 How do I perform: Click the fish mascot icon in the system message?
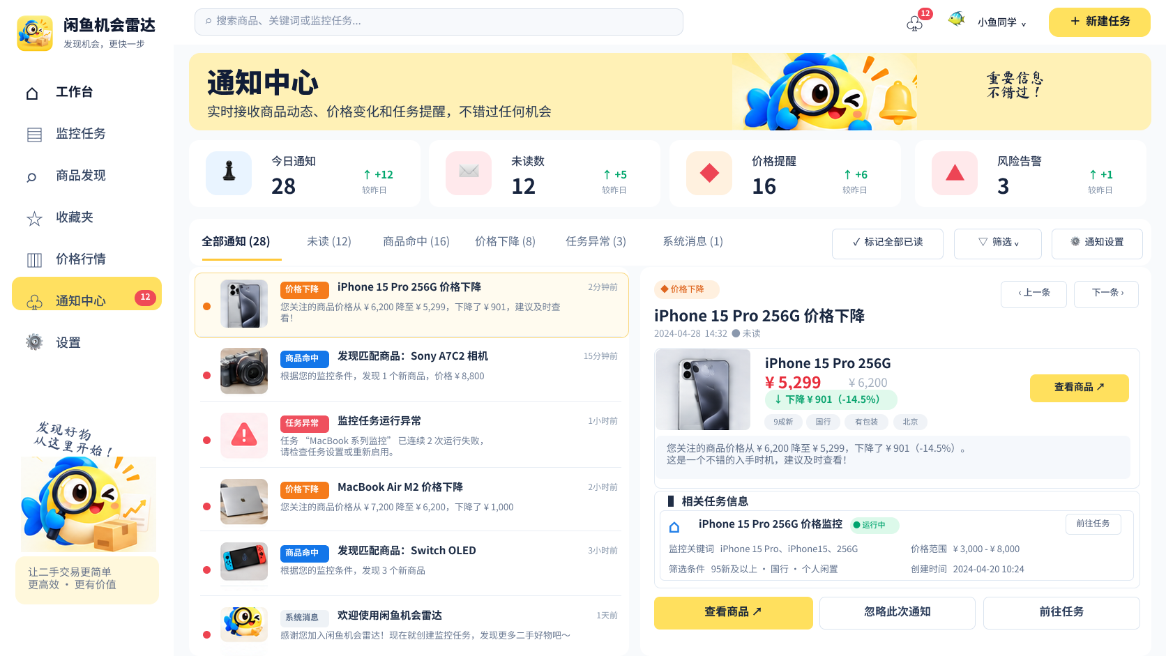coord(244,623)
